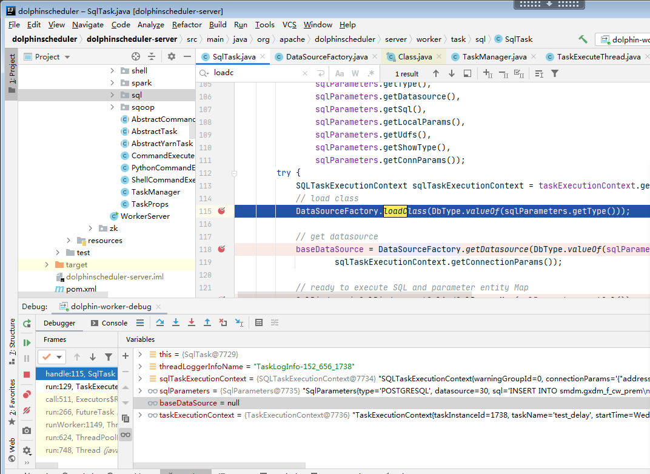Click the Rerun debug icon

coord(27,324)
